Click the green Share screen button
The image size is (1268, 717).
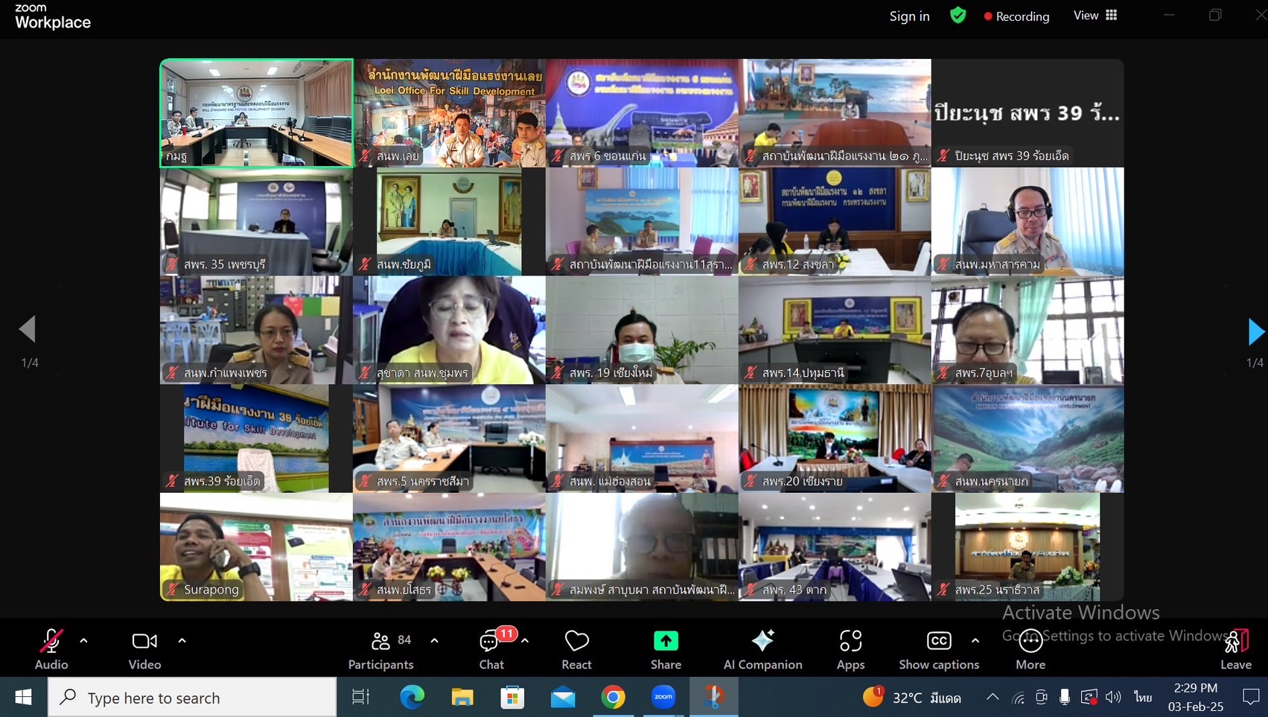point(666,649)
